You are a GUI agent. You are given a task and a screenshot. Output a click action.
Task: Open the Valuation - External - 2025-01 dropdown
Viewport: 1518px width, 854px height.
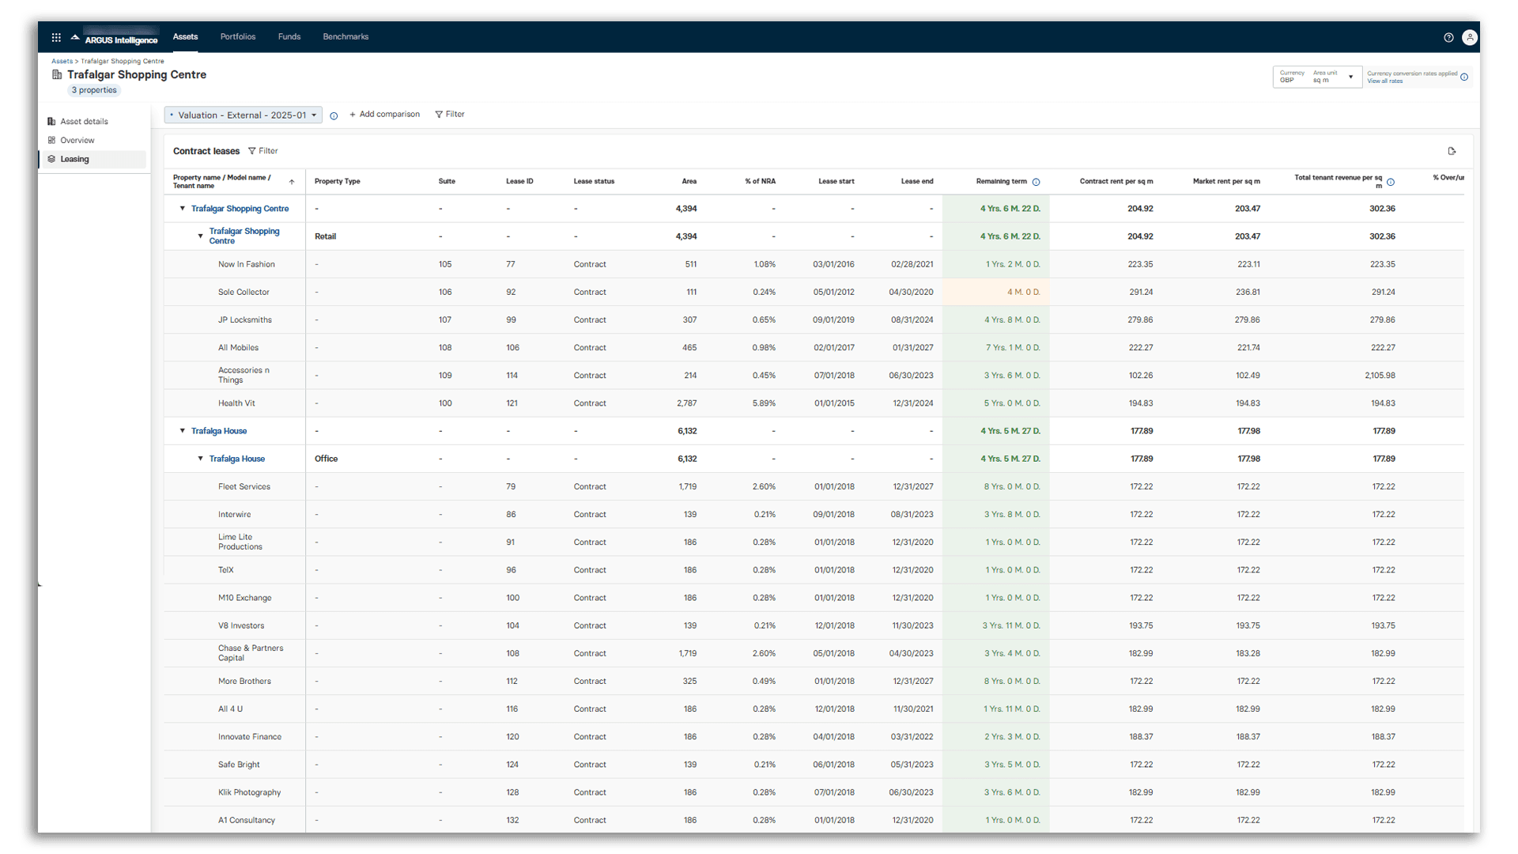coord(242,115)
